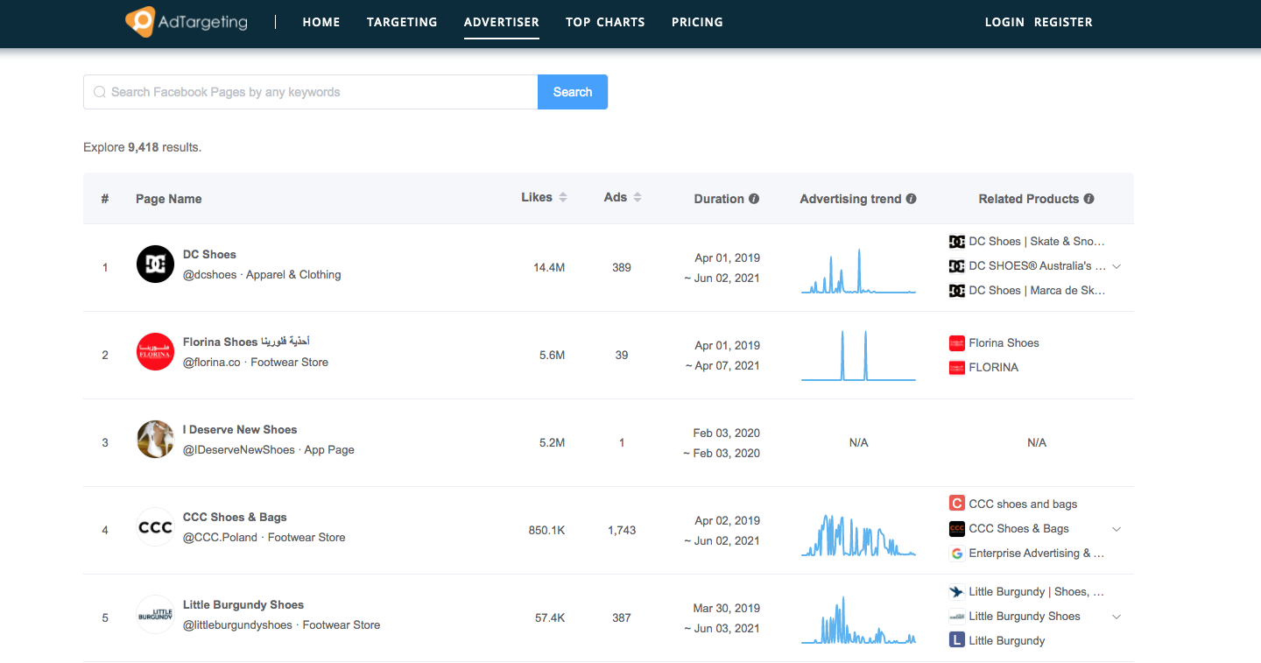The height and width of the screenshot is (663, 1261).
Task: Focus the Facebook Pages search field
Action: 311,92
